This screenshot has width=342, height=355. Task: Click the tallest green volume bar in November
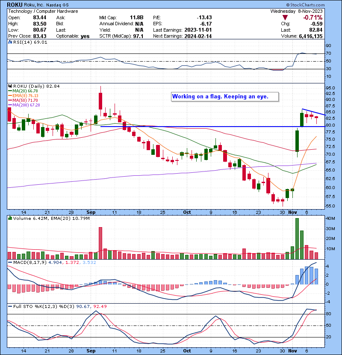pyautogui.click(x=297, y=239)
